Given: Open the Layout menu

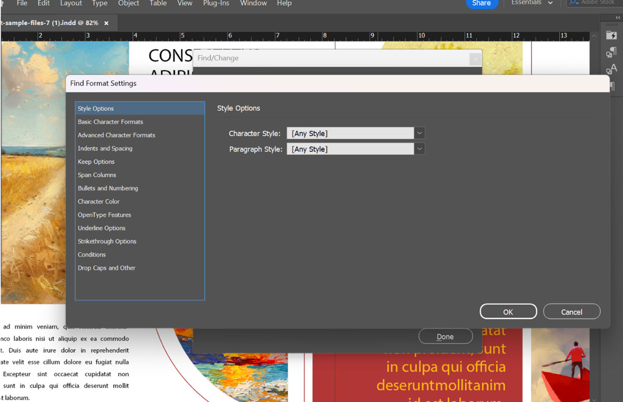Looking at the screenshot, I should pos(70,3).
